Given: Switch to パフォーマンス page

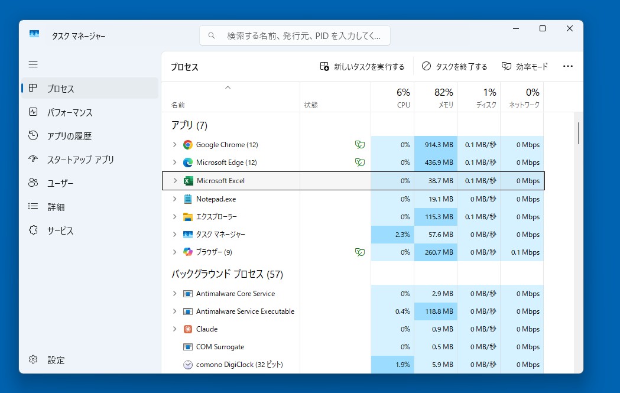Looking at the screenshot, I should 90,112.
